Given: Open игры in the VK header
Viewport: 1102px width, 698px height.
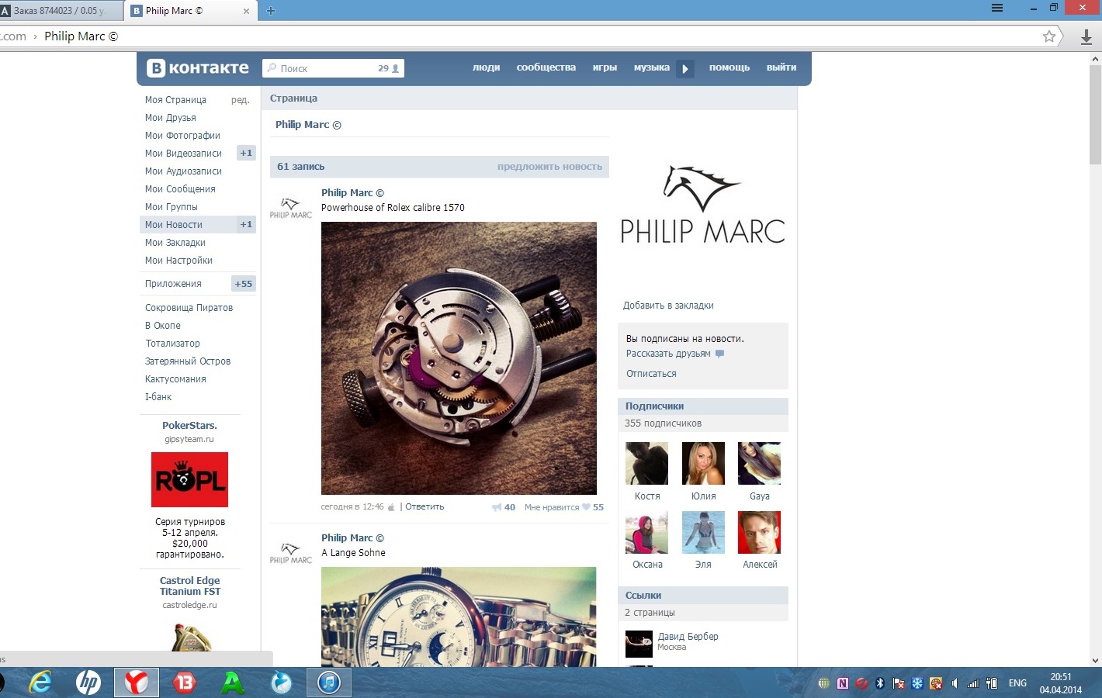Looking at the screenshot, I should point(605,67).
